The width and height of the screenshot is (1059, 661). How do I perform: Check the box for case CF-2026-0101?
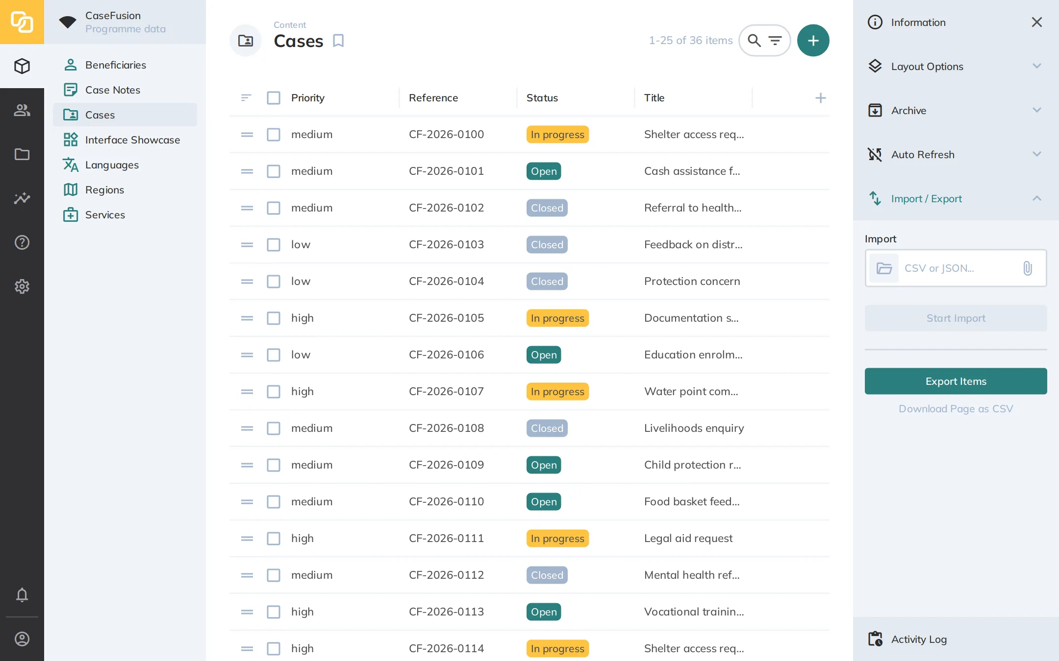point(274,171)
